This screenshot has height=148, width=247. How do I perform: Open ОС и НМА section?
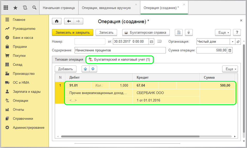[x=21, y=82]
